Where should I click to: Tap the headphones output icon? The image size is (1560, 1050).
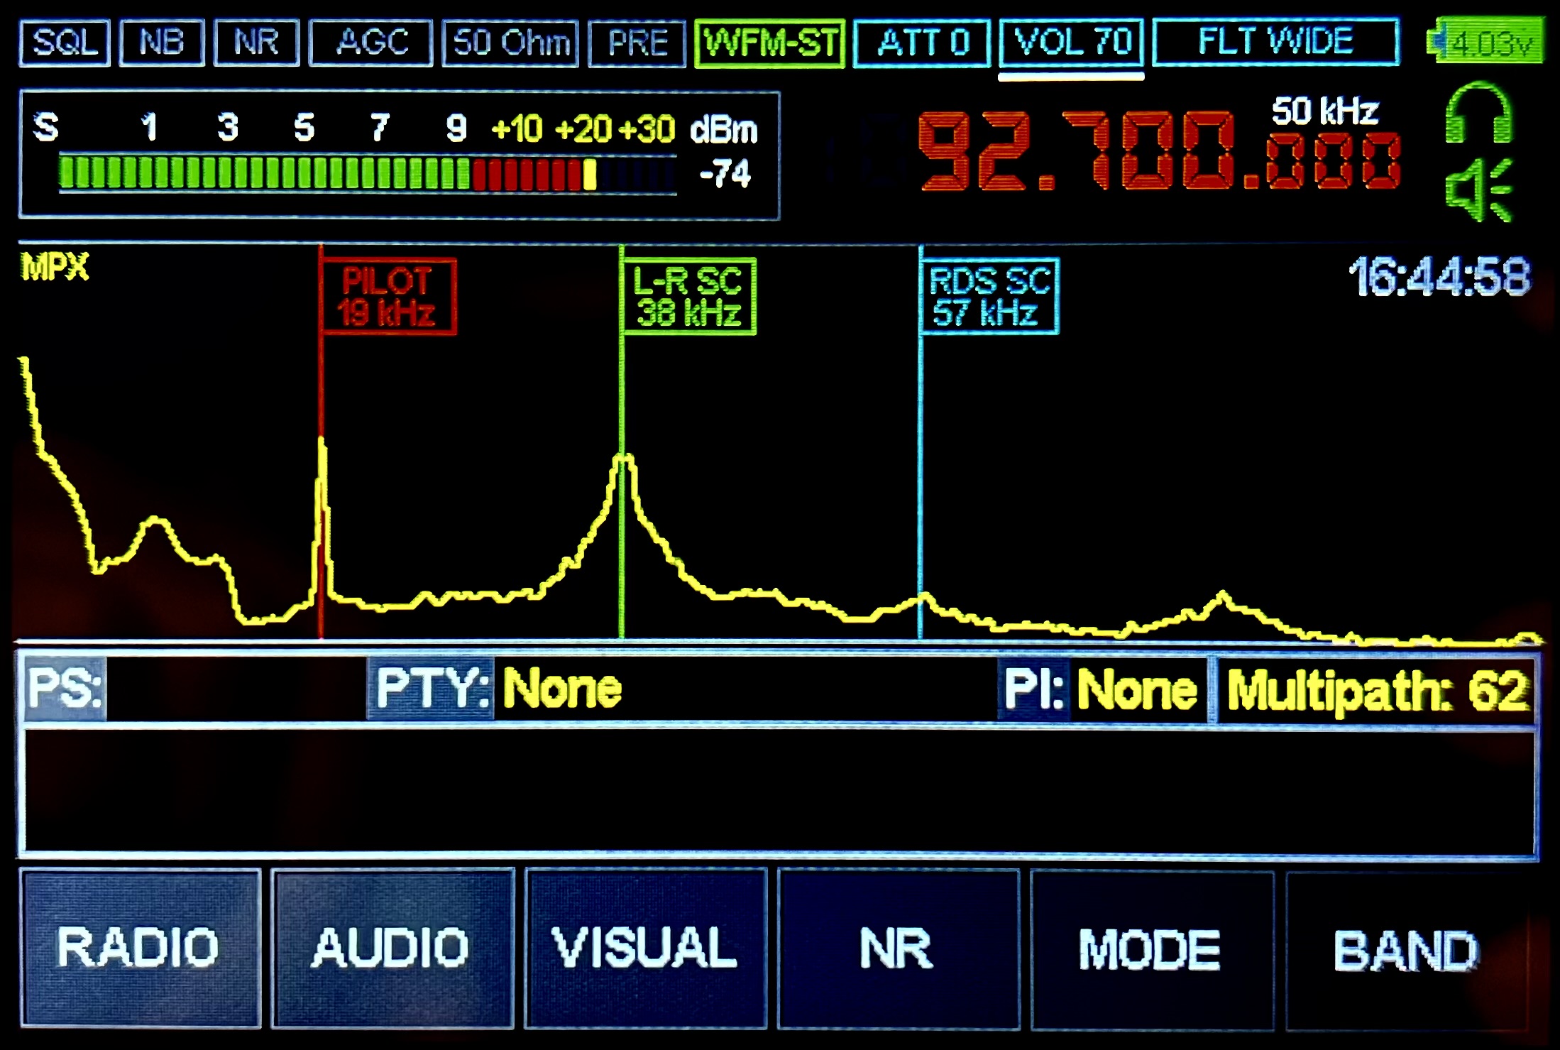click(1478, 114)
